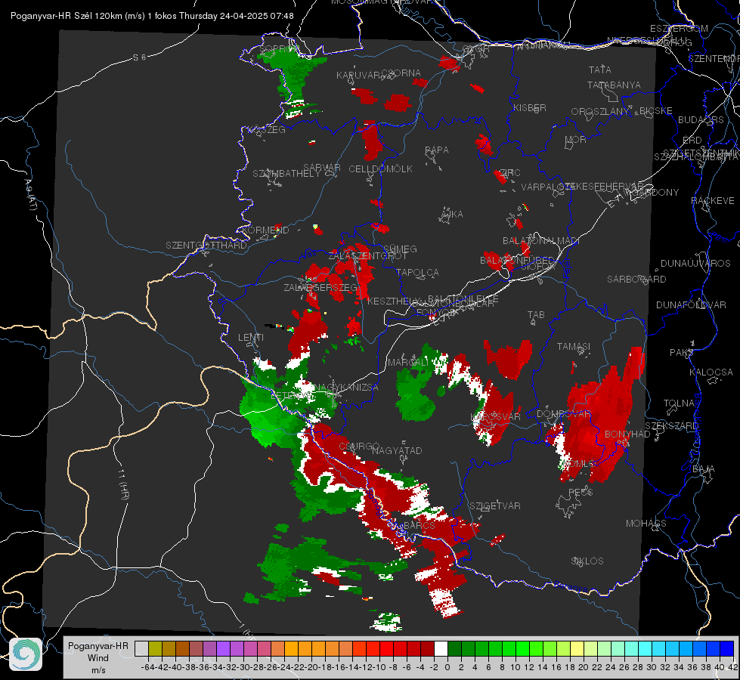Click the AJKA town label
The width and height of the screenshot is (740, 680).
tap(452, 214)
